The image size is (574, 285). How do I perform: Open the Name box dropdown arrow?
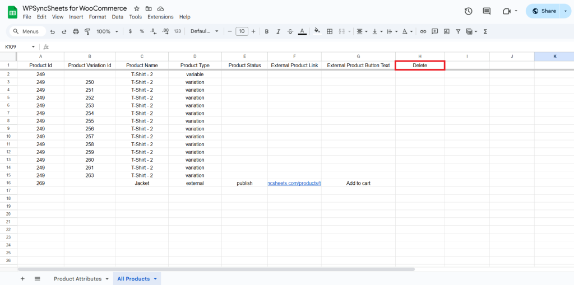point(33,47)
